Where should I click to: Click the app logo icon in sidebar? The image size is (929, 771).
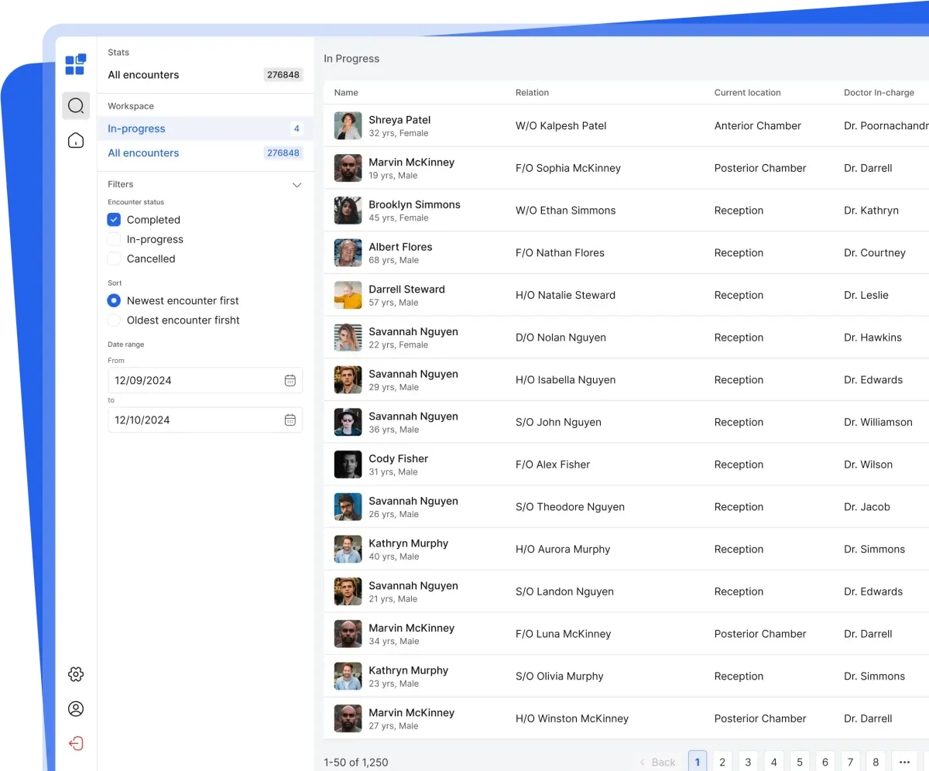point(75,64)
